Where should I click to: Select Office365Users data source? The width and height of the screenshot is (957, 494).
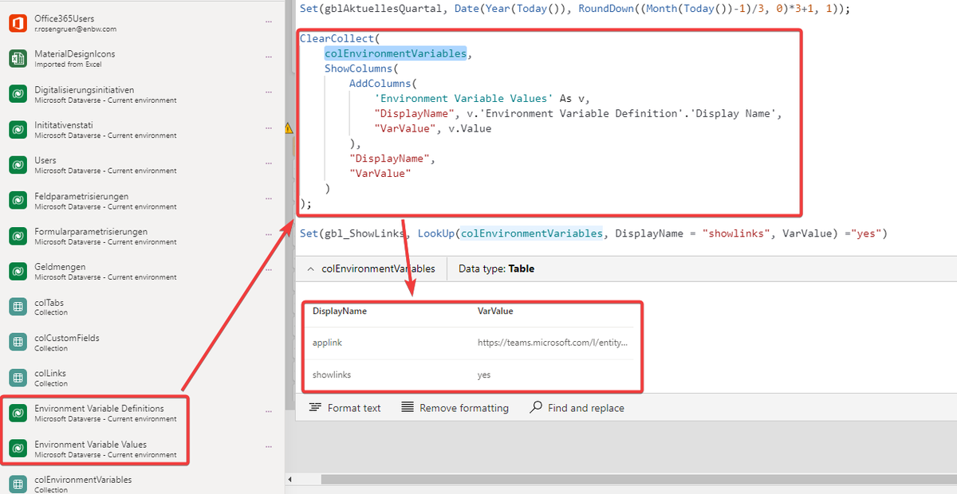(x=142, y=23)
